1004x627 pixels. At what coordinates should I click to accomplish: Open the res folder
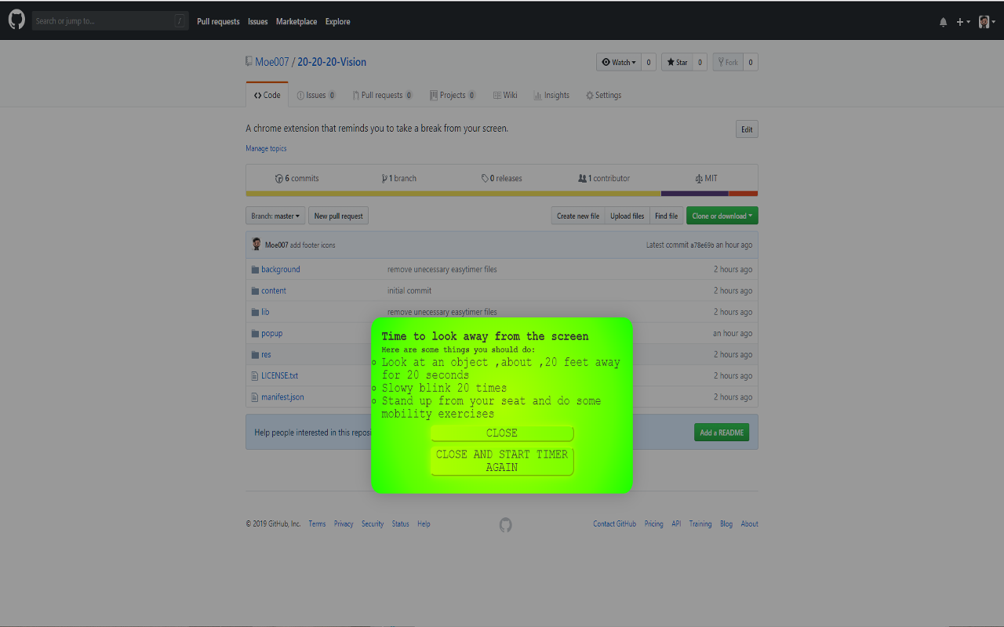(x=266, y=354)
